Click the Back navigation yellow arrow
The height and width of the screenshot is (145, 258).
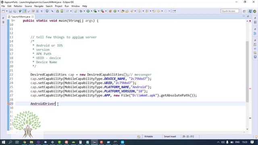click(158, 11)
